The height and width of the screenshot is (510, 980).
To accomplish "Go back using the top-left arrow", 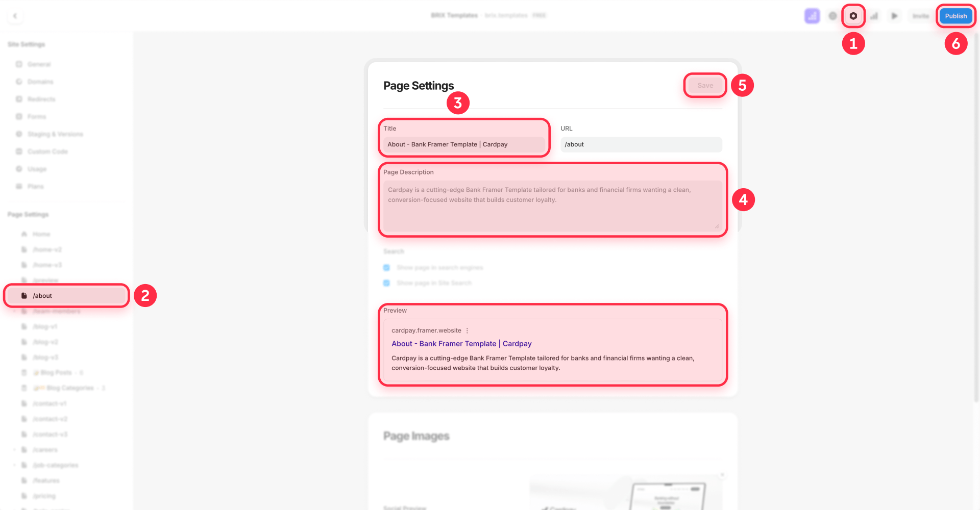I will 15,16.
